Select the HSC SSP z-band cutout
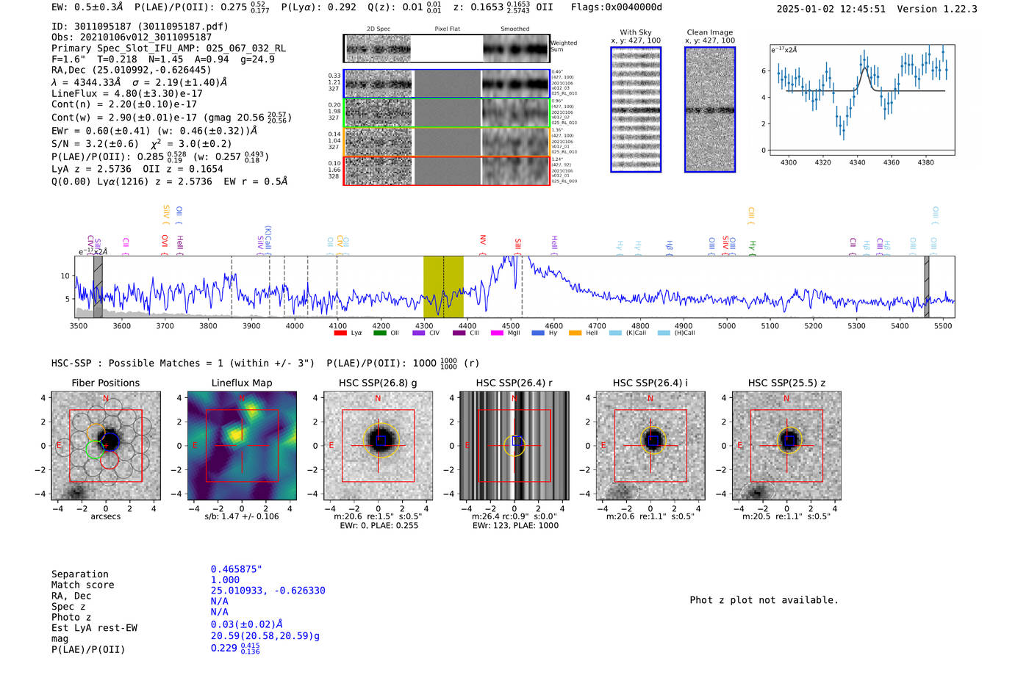This screenshot has width=1029, height=700. (x=786, y=446)
